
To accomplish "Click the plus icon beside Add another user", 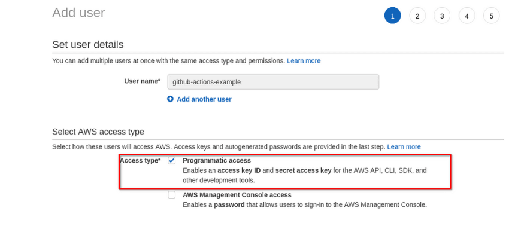I will pyautogui.click(x=171, y=99).
